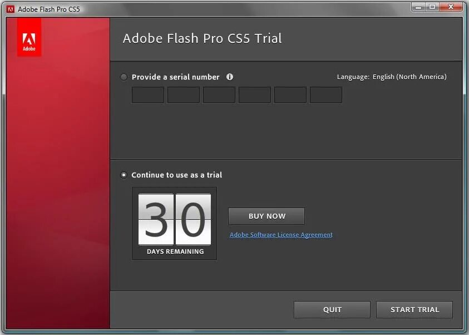The height and width of the screenshot is (335, 469).
Task: Click the QUIT button
Action: (332, 309)
